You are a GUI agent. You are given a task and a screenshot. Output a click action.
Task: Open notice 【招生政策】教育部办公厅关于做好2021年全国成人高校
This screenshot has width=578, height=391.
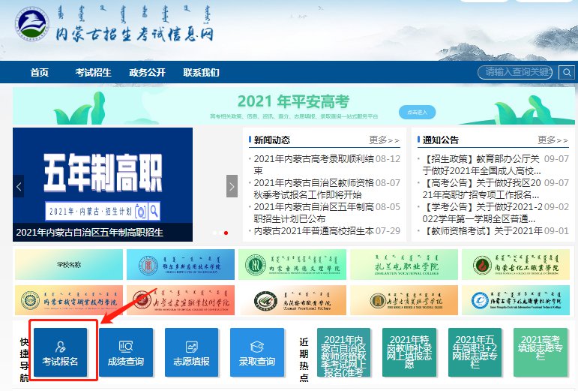pos(481,164)
